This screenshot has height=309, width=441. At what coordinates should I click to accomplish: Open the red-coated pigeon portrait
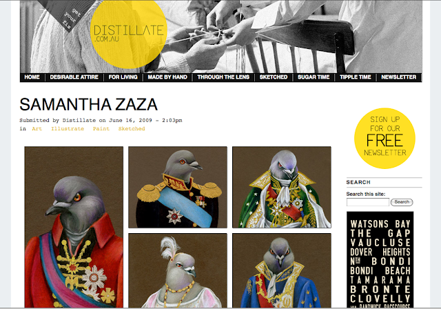(x=74, y=227)
